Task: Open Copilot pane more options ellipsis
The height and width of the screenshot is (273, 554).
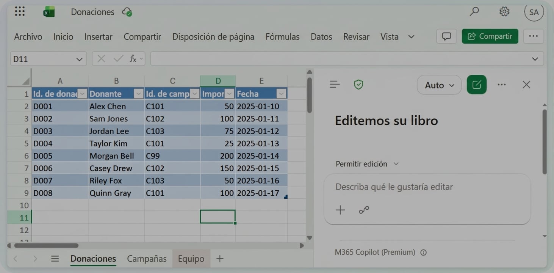Action: click(502, 85)
